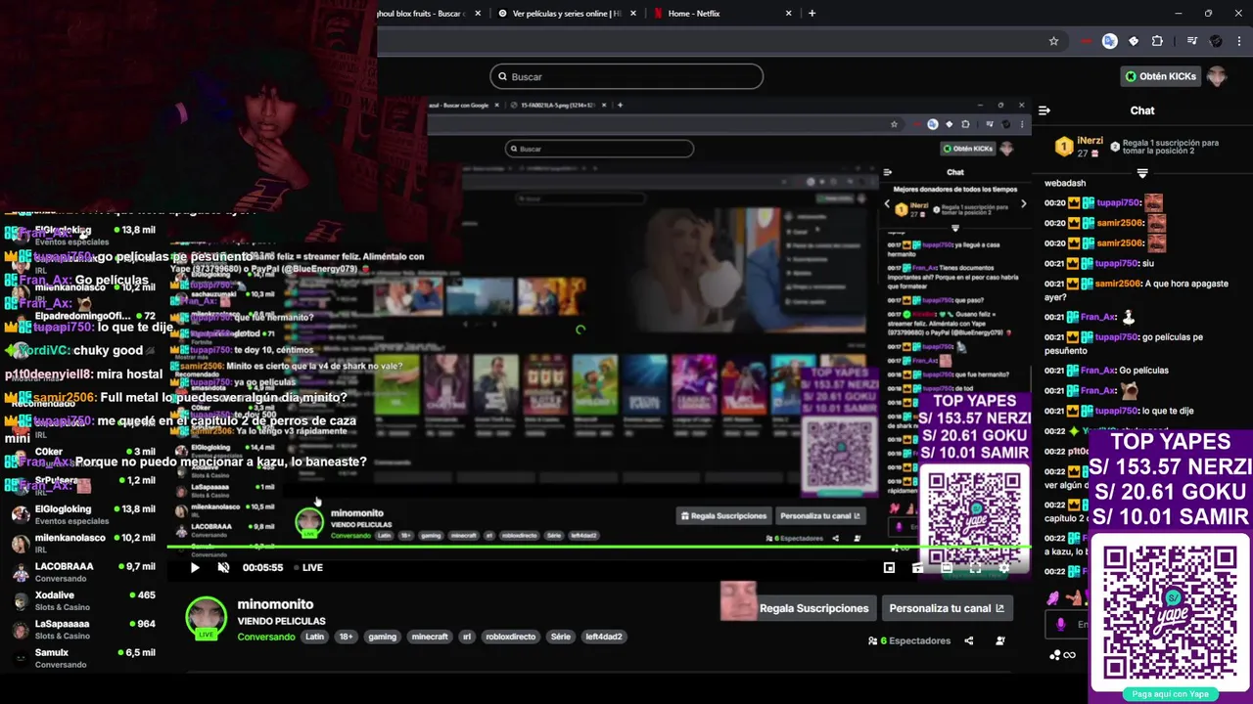
Task: Click the 18+ tag
Action: (x=346, y=637)
